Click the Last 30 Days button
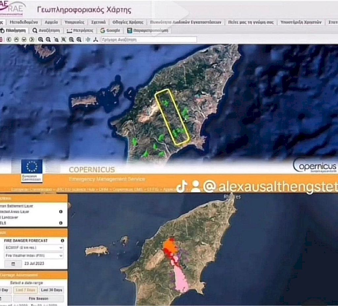Screen dimensions: 338x306 click(x=51, y=290)
